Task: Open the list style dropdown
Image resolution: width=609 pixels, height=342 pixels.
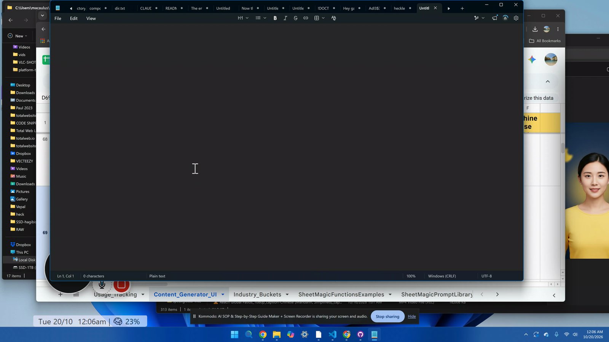Action: pos(261,18)
